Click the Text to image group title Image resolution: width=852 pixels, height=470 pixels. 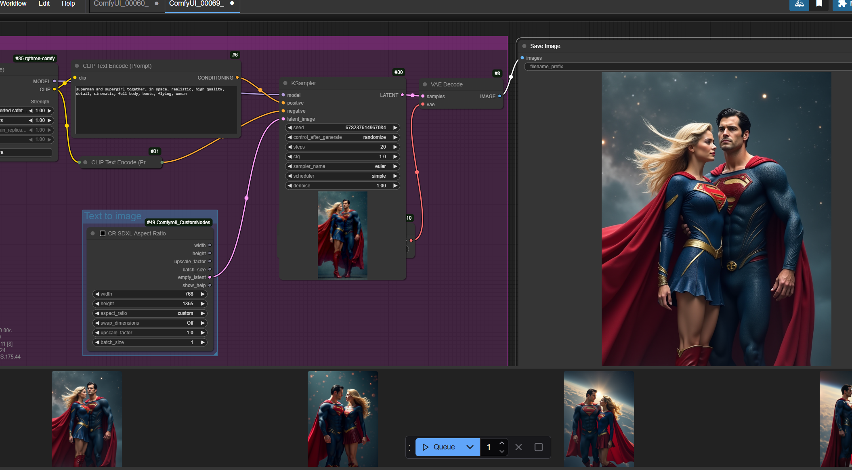113,216
